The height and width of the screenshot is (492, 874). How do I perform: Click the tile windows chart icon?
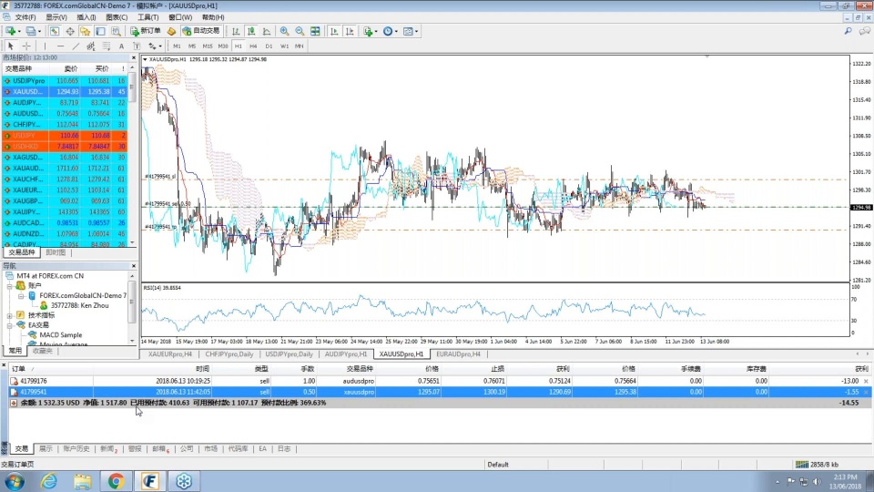pos(315,31)
